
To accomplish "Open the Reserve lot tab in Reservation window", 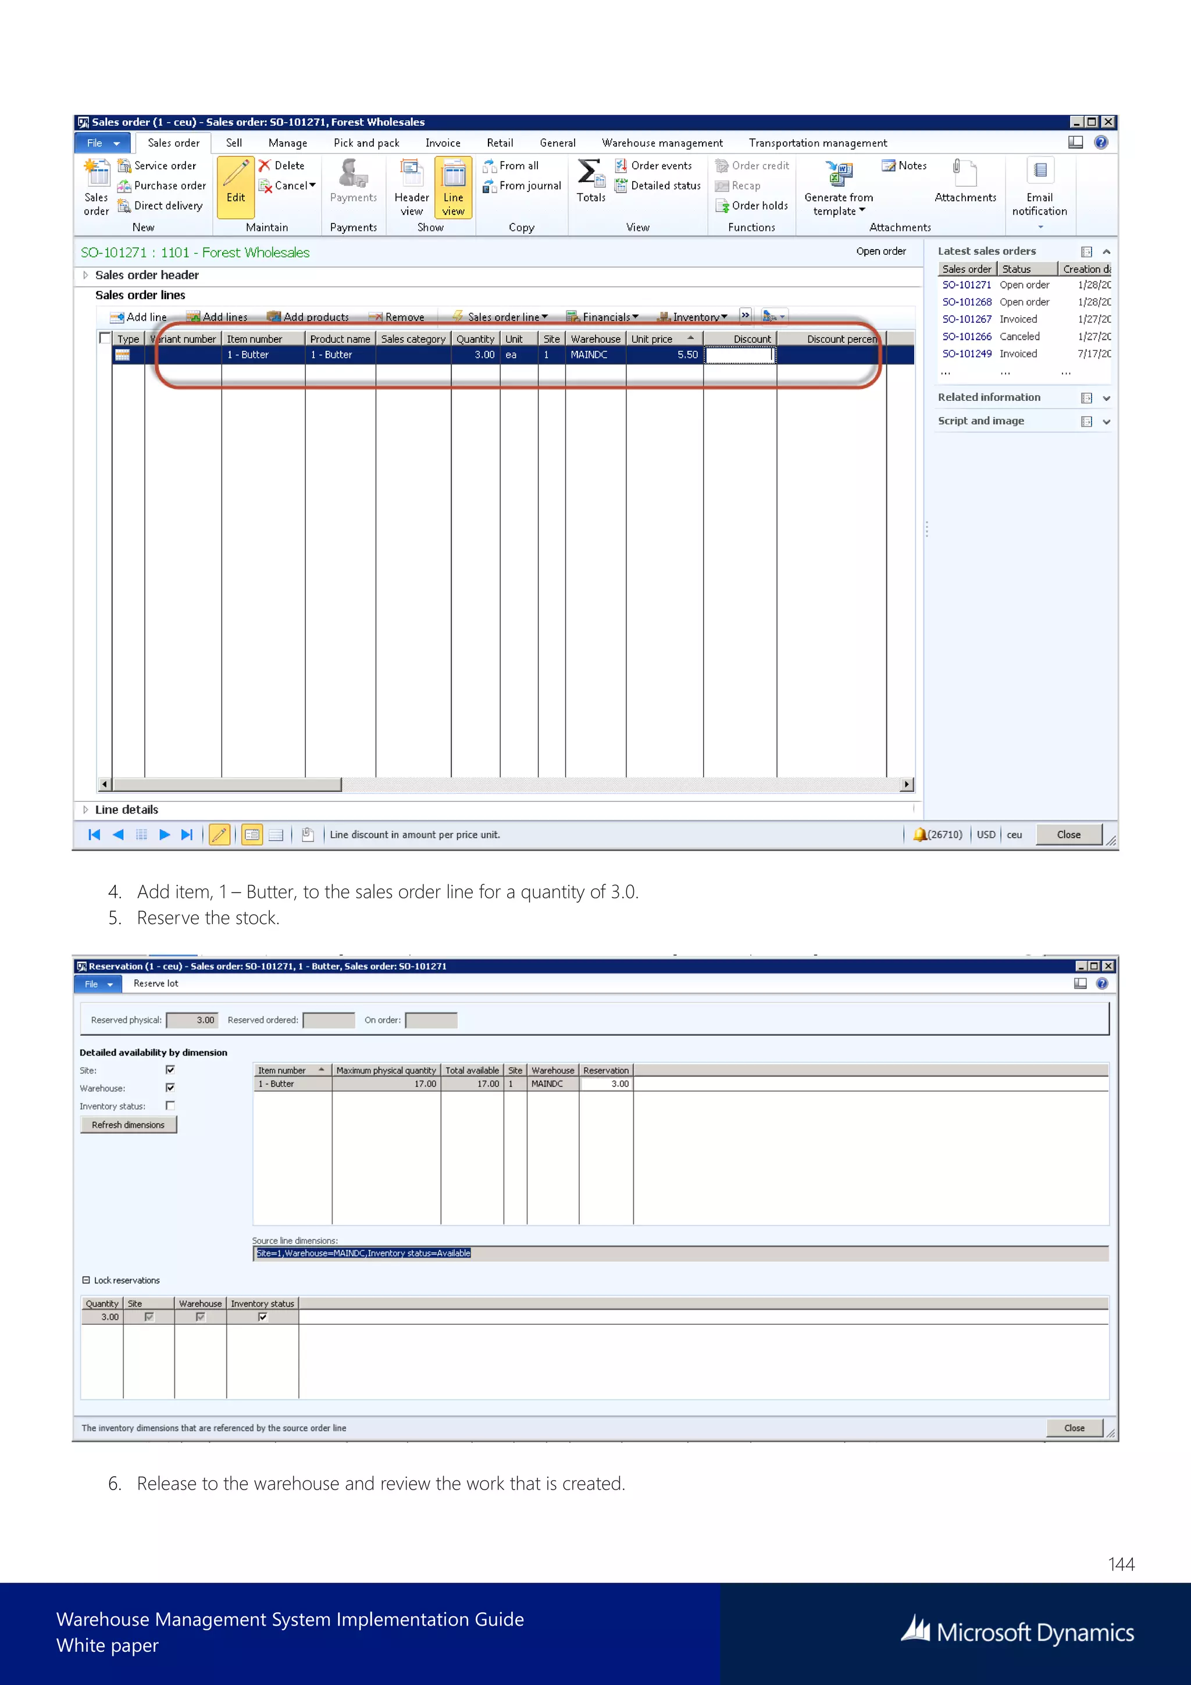I will tap(155, 983).
